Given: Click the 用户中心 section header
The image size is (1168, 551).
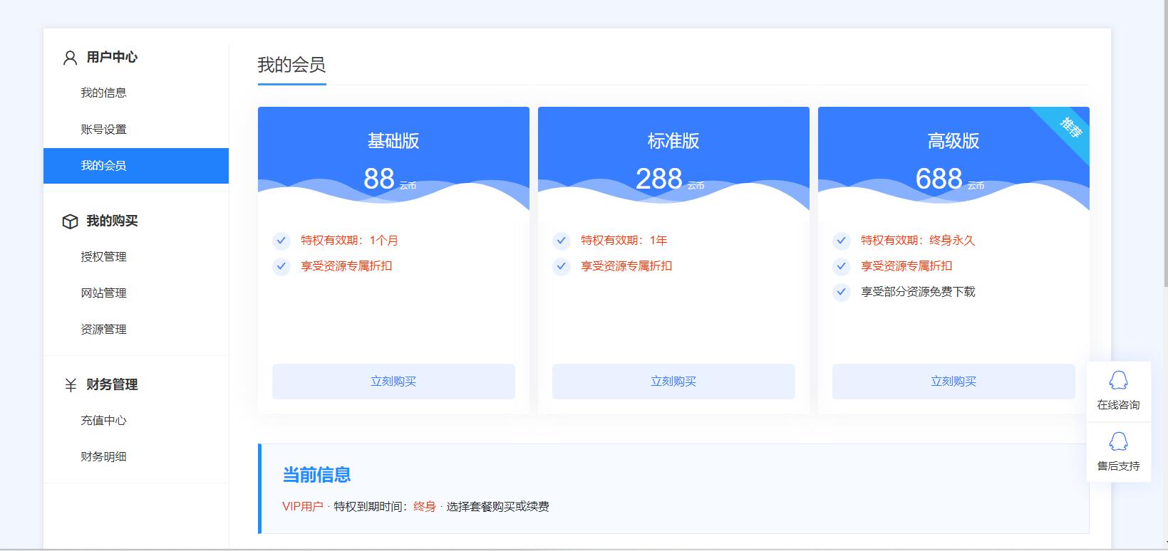Looking at the screenshot, I should point(112,57).
